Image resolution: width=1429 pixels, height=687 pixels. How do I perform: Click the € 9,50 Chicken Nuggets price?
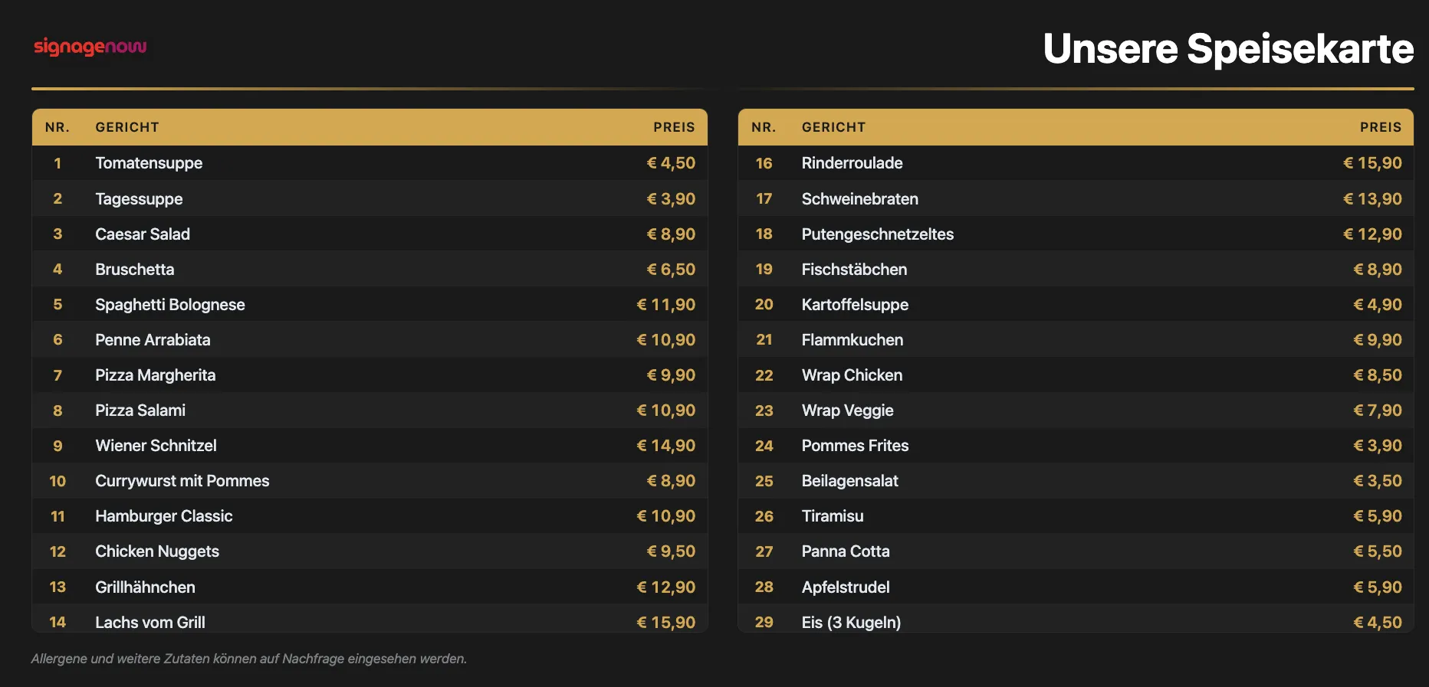(671, 551)
